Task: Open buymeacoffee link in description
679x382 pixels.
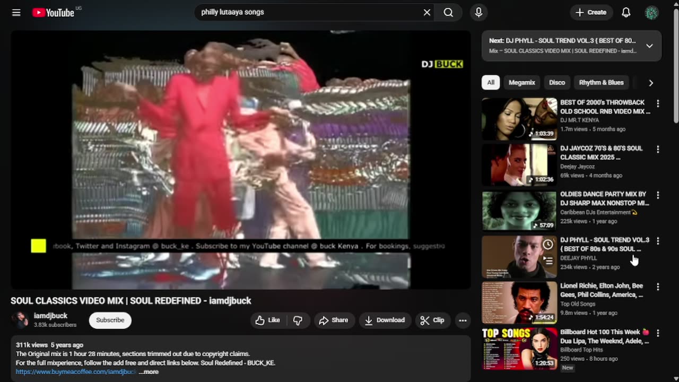Action: [76, 372]
